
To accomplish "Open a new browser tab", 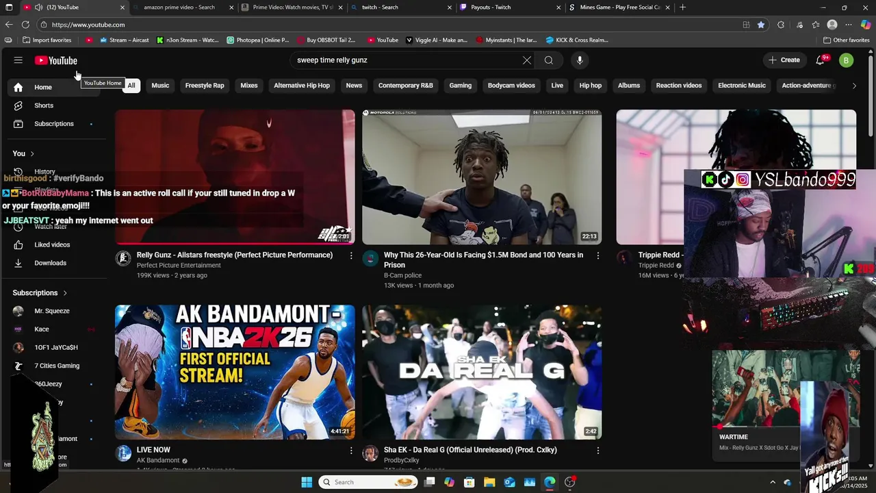I will point(682,8).
